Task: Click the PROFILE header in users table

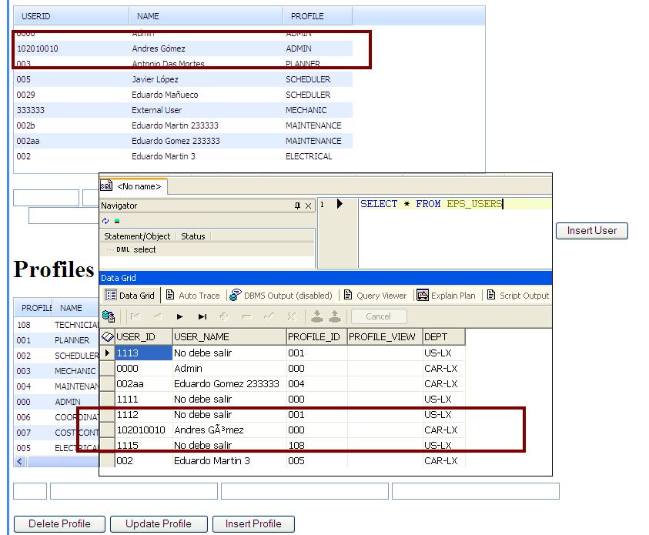Action: click(317, 16)
